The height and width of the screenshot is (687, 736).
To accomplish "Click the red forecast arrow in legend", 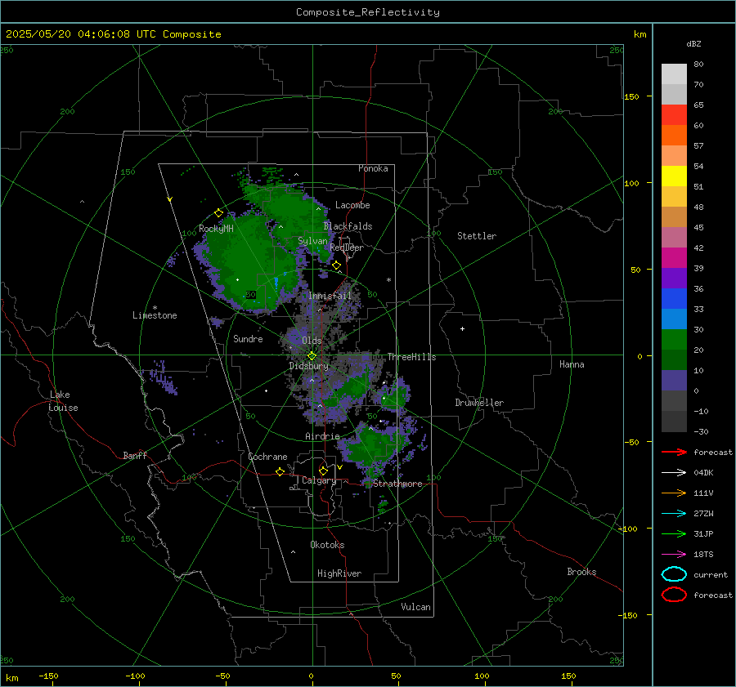I will [x=674, y=452].
